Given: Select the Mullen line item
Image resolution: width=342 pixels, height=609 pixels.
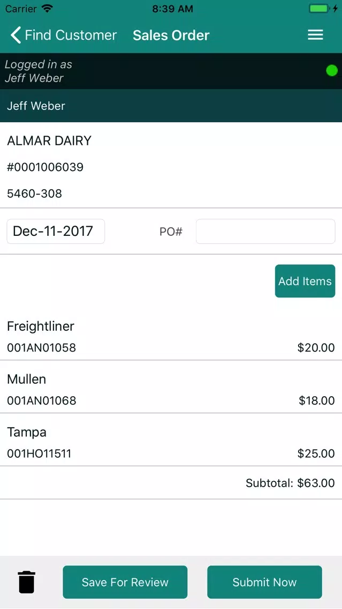Looking at the screenshot, I should click(171, 388).
